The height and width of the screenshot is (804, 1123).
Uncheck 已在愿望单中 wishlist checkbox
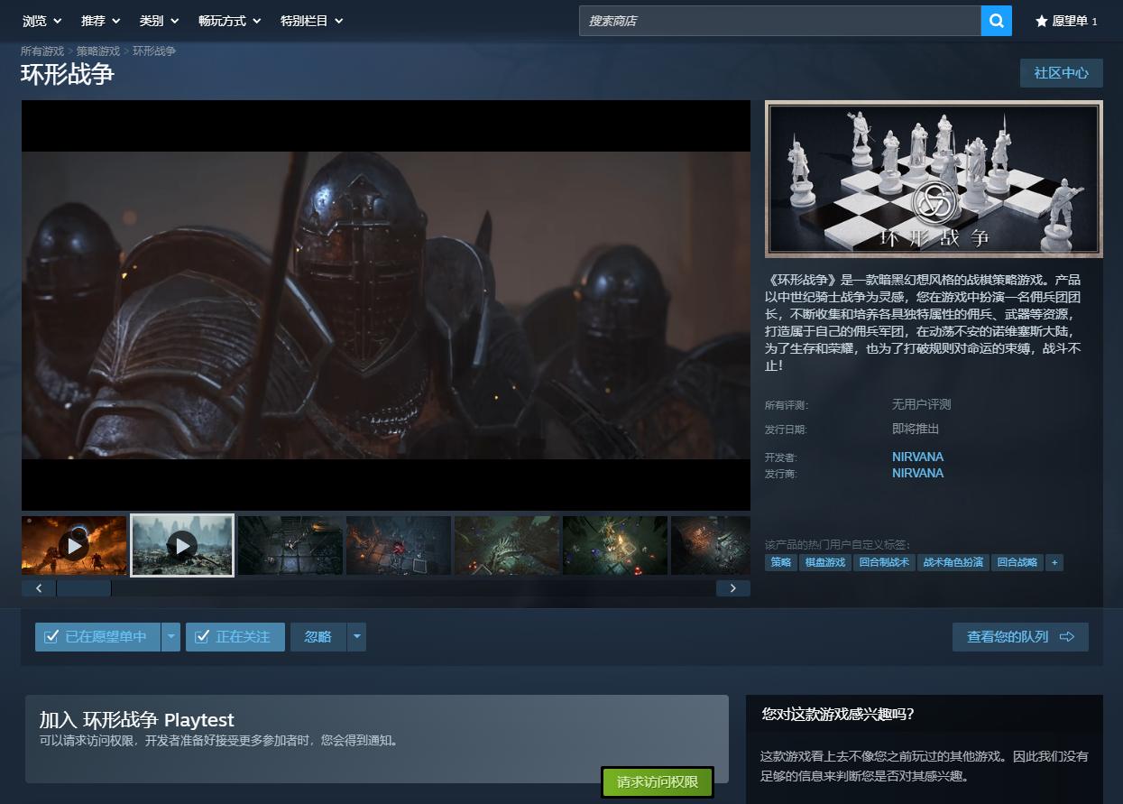coord(51,637)
